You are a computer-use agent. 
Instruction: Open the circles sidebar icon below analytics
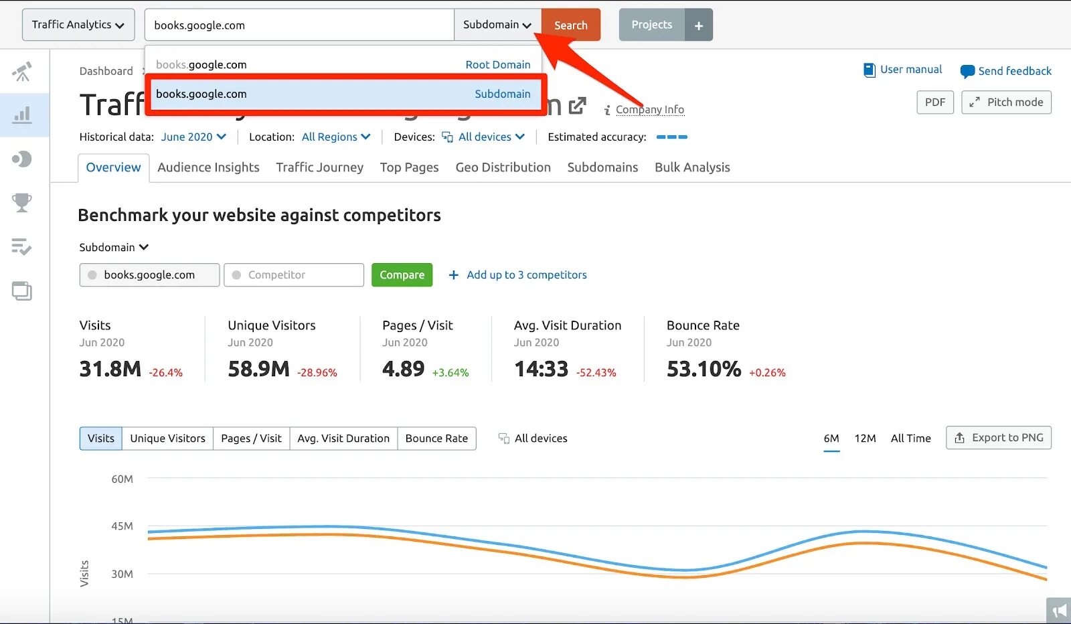(22, 159)
